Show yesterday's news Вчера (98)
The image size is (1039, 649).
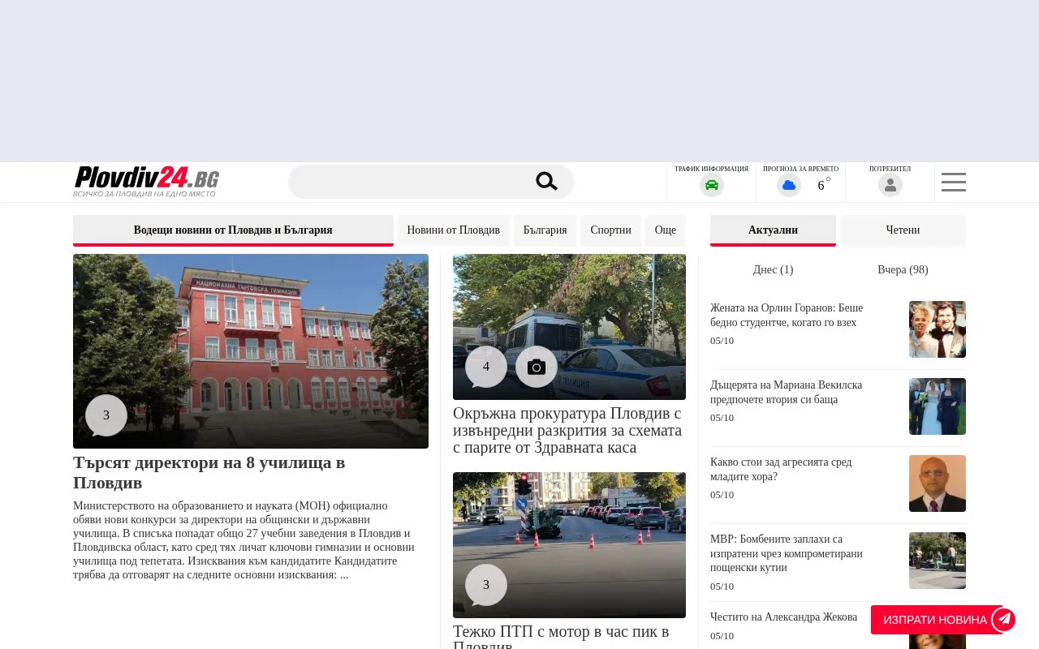[x=903, y=269]
